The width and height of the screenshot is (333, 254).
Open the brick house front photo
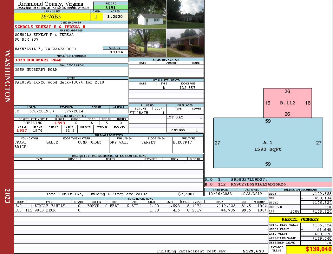[x=186, y=43]
